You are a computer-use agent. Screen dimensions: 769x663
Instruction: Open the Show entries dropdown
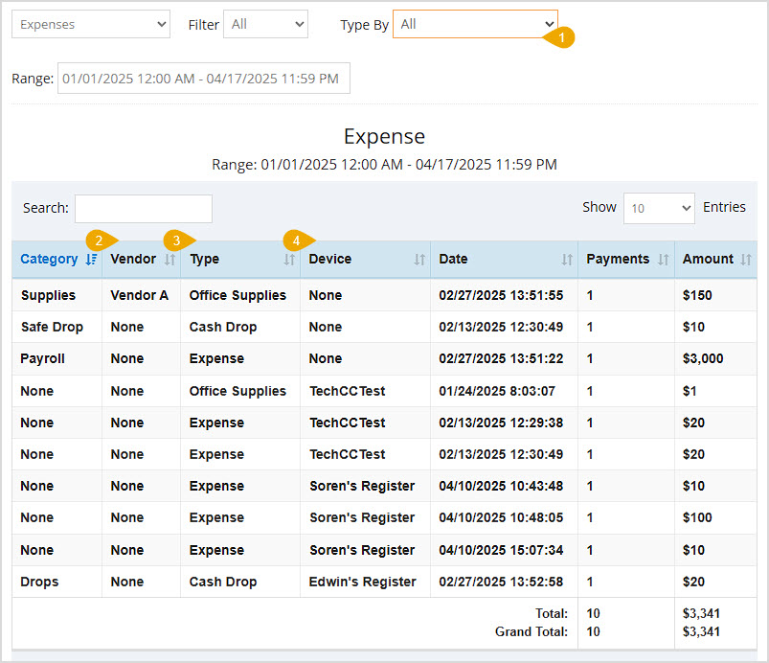659,207
